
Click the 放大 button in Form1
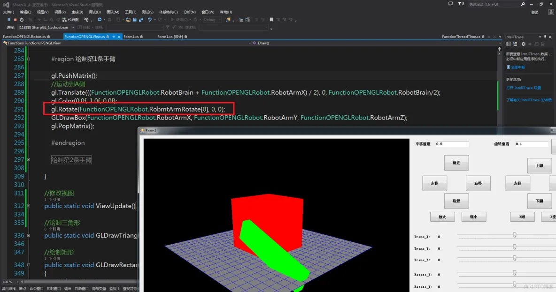tap(442, 217)
